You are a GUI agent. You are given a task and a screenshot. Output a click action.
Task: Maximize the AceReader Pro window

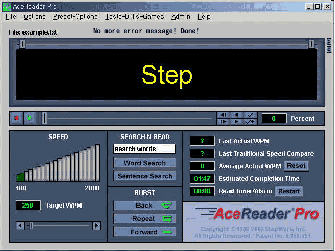pos(317,7)
